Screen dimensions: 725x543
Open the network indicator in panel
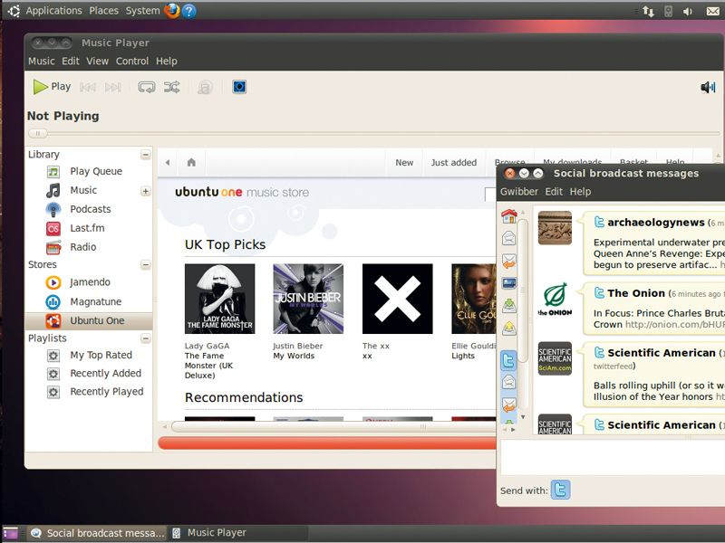pos(648,11)
